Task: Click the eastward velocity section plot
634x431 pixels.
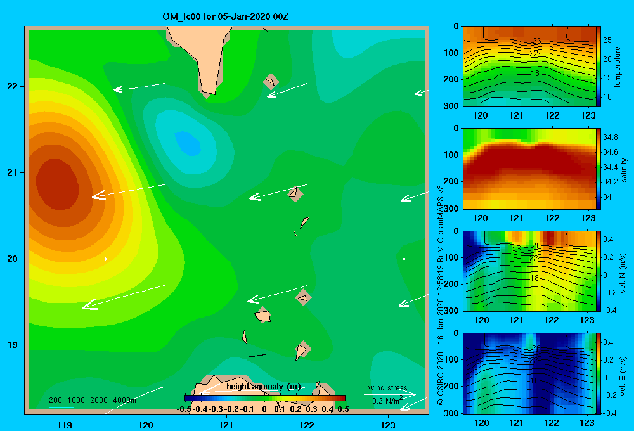Action: point(529,373)
